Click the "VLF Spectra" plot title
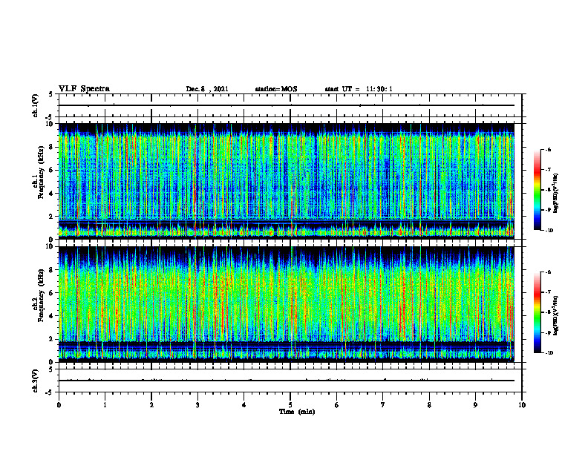Viewport: 588px width, 454px height. 84,89
